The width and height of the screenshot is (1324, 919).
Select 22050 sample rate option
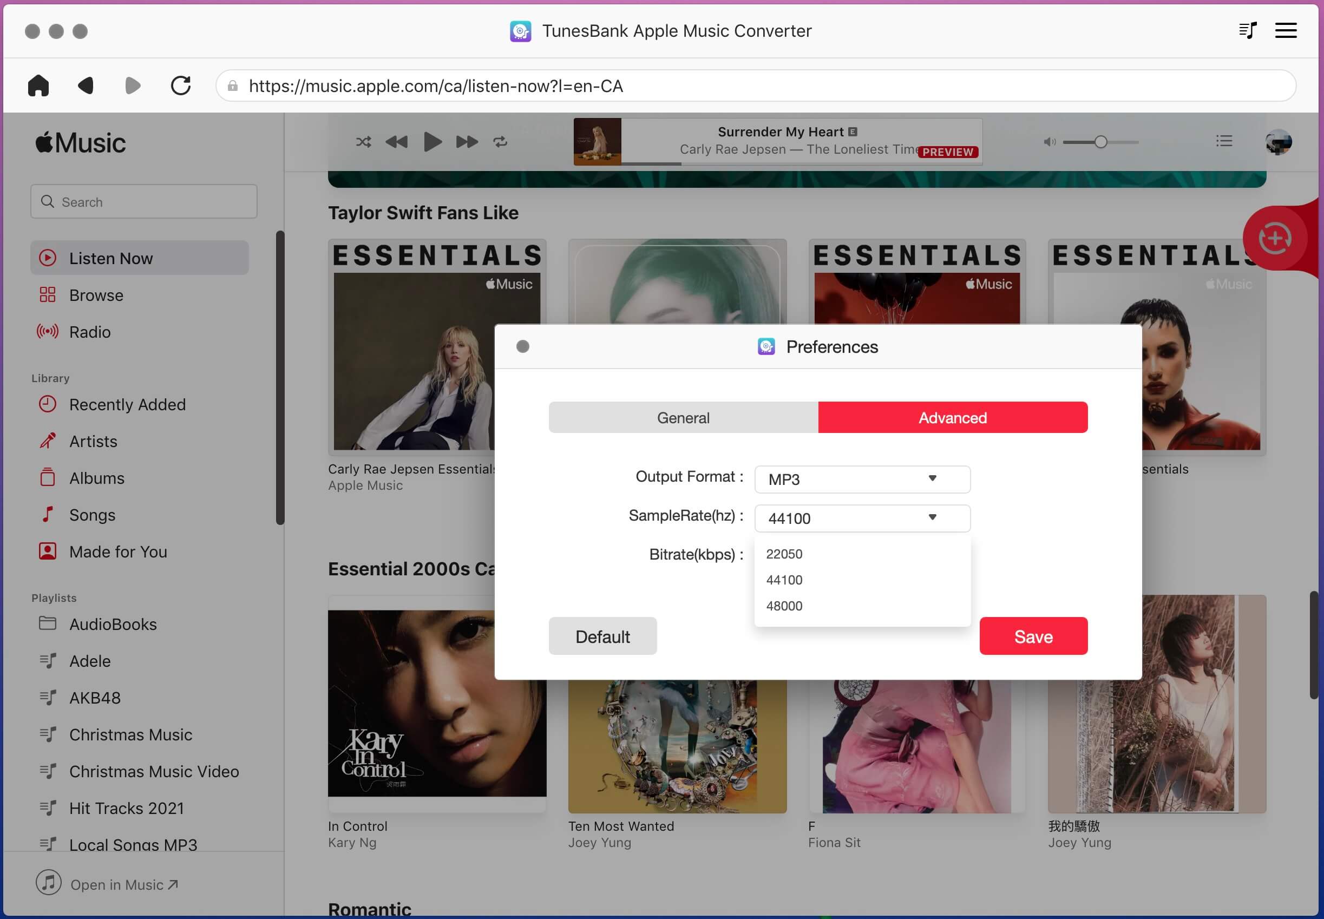point(862,554)
